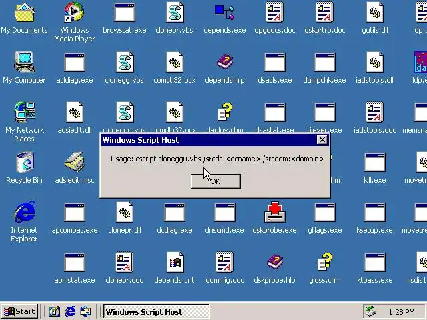Select the ksetup.exe icon
This screenshot has height=320, width=427.
(x=375, y=213)
